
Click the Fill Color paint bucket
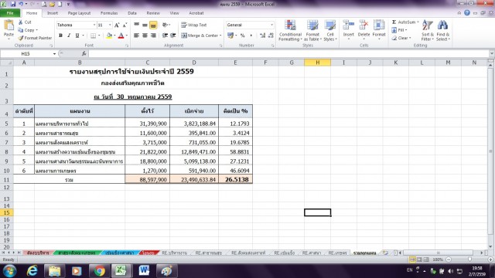coord(109,36)
